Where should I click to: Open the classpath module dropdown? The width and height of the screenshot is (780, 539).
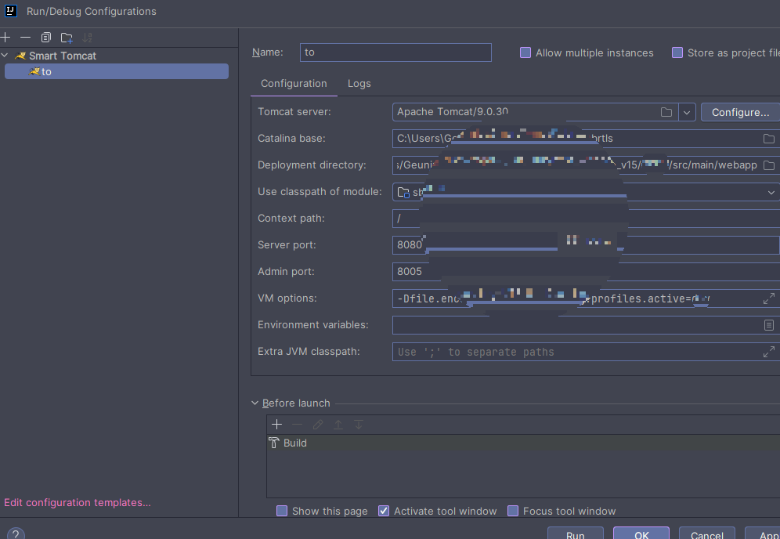[x=771, y=192]
